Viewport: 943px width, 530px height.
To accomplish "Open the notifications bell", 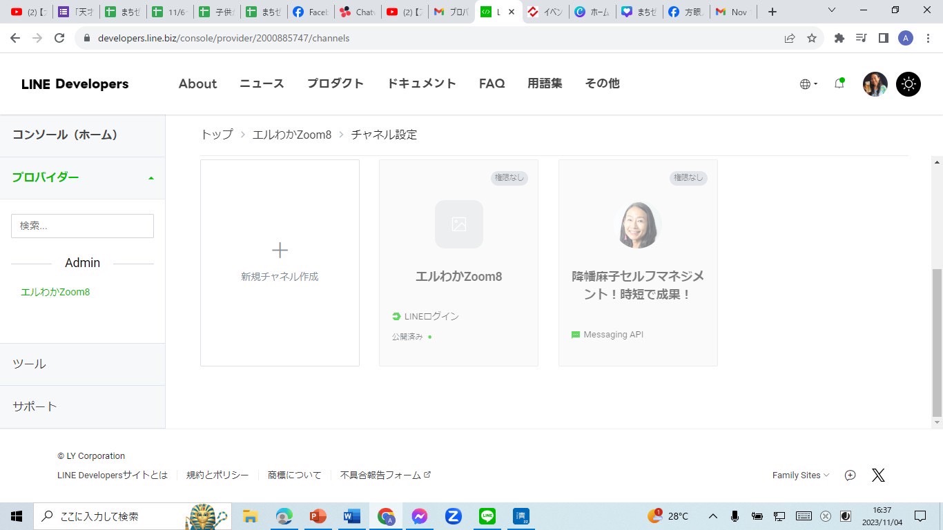I will point(839,84).
